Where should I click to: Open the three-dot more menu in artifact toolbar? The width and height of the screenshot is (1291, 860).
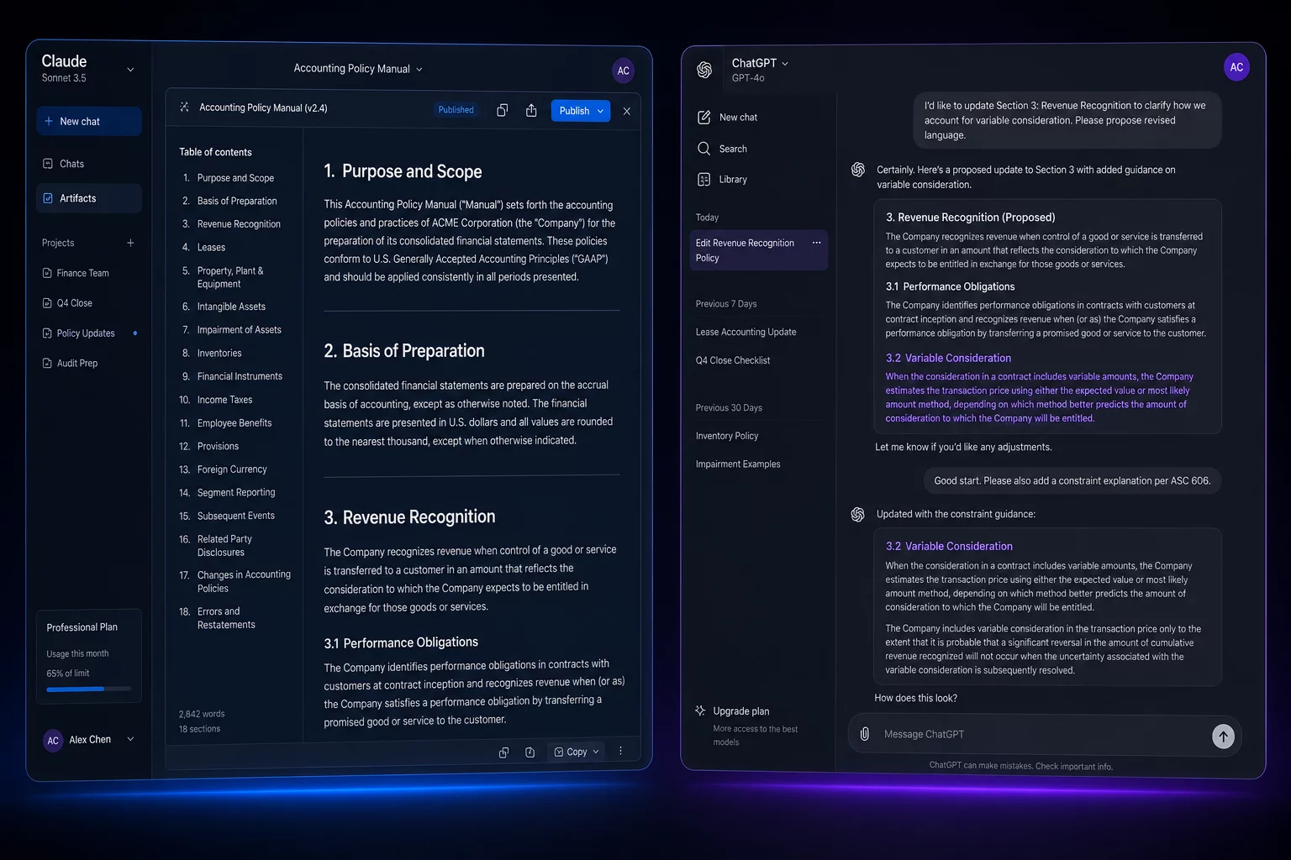coord(621,751)
